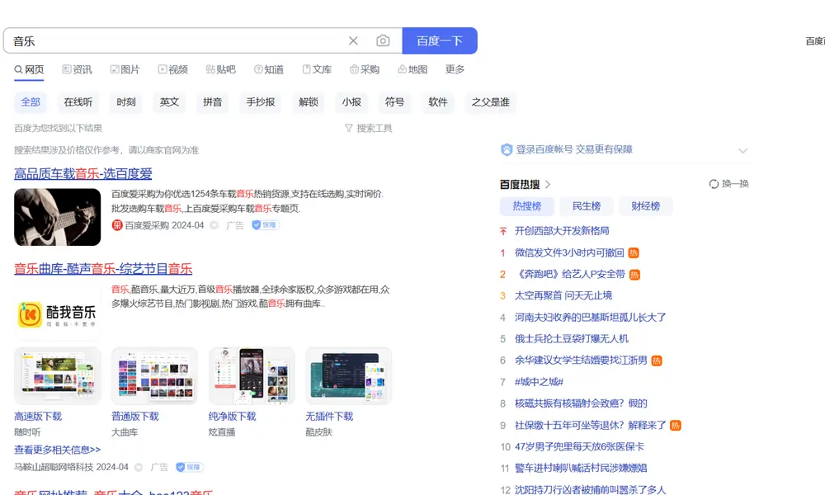
Task: Click the 保障 badge under first result
Action: 266,225
